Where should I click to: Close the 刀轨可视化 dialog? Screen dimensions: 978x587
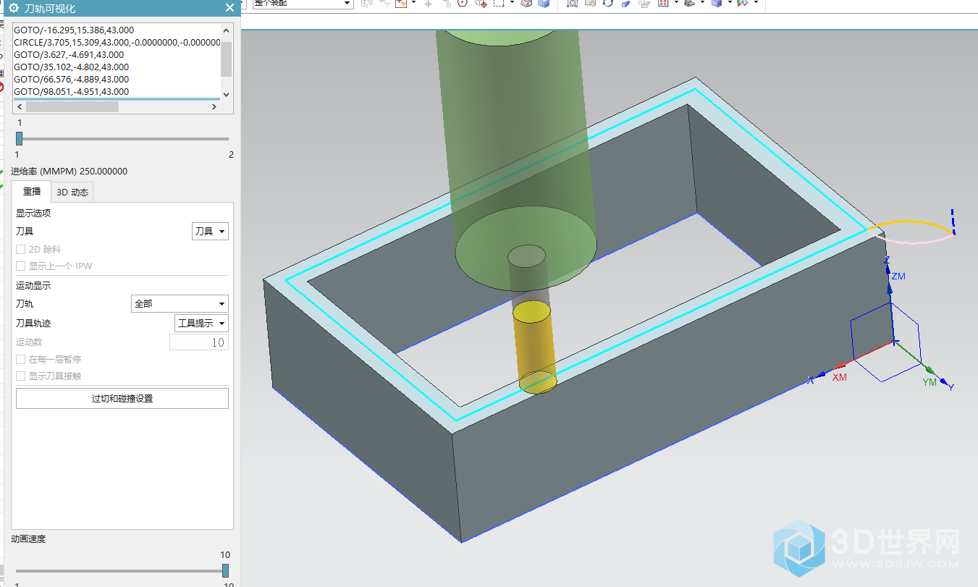pos(229,8)
